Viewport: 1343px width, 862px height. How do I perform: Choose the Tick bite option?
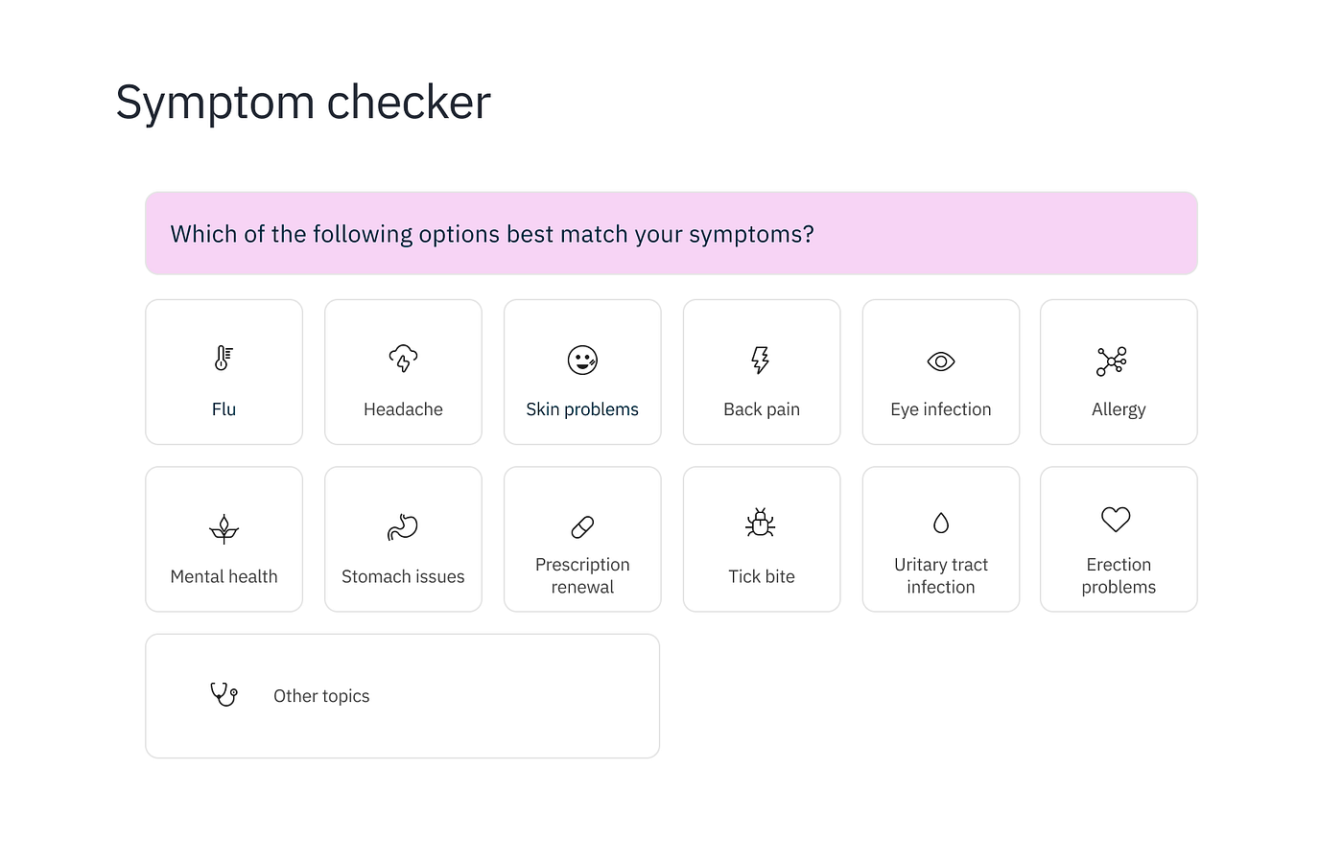point(761,539)
